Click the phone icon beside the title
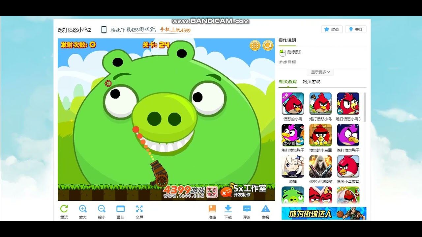Image resolution: width=422 pixels, height=237 pixels. (x=104, y=30)
